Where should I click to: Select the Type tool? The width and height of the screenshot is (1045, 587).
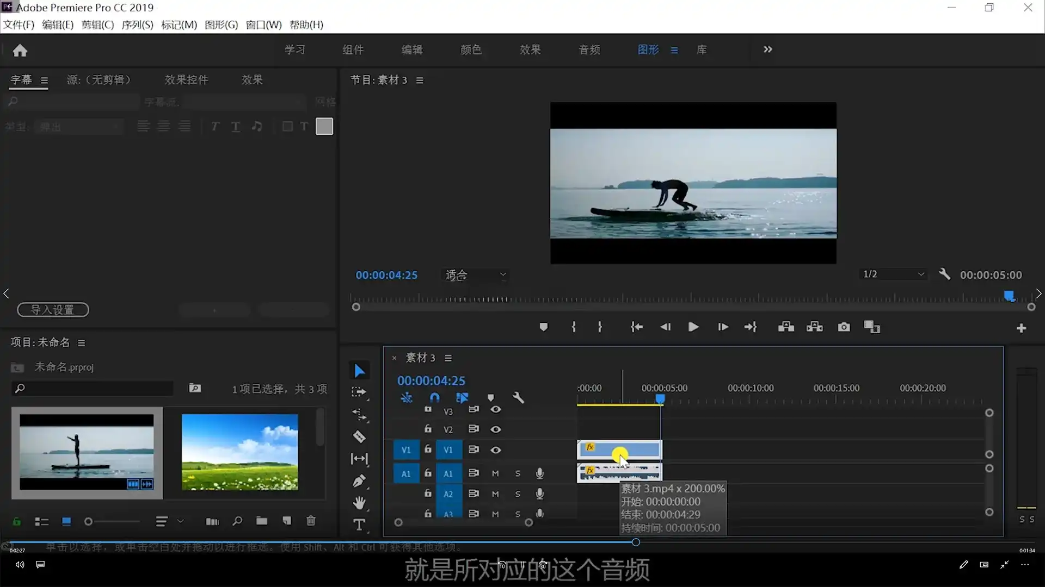click(x=359, y=524)
